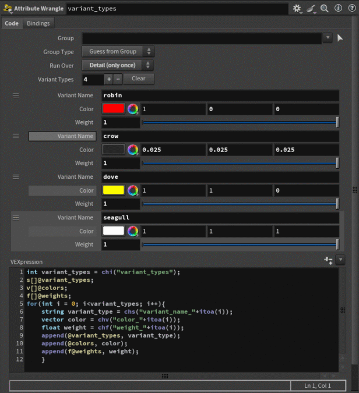The image size is (359, 393).
Task: Open the node info icon
Action: click(338, 9)
